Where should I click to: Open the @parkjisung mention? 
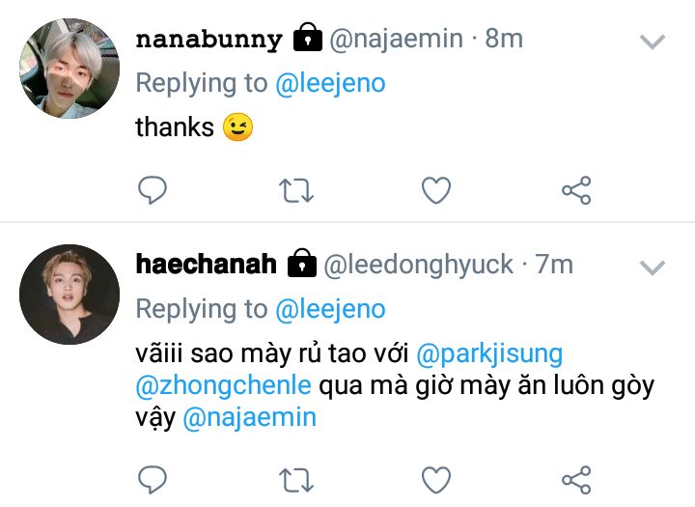click(489, 354)
